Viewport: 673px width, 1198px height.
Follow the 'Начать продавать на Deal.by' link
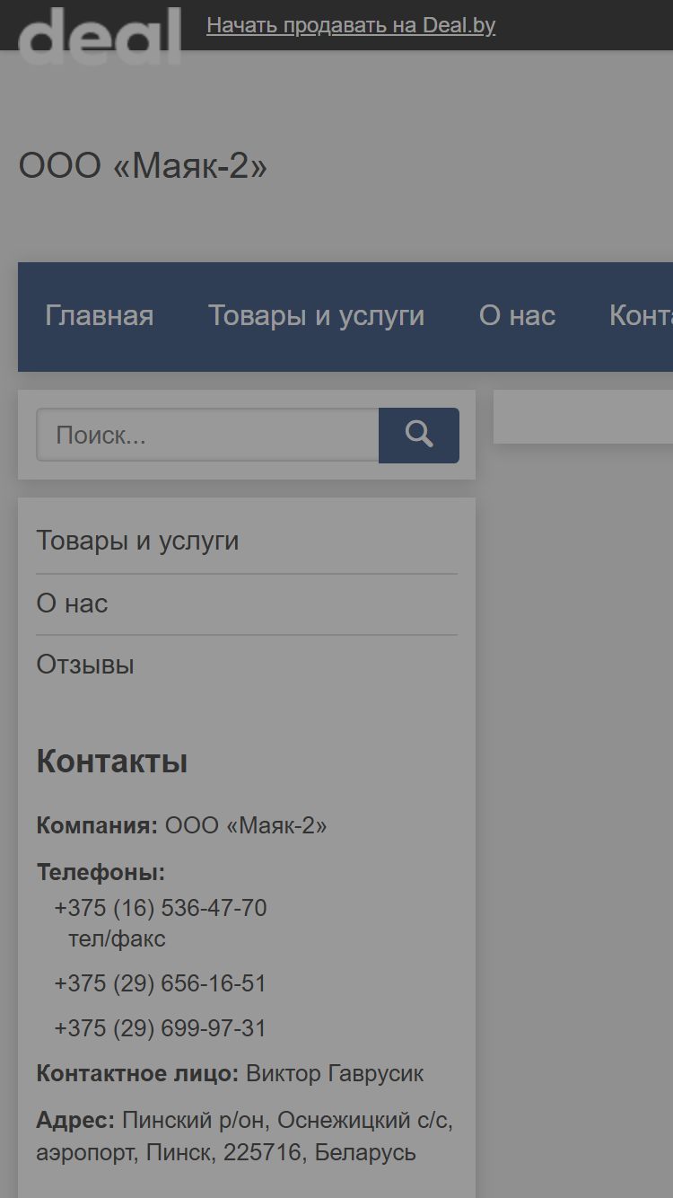tap(351, 25)
